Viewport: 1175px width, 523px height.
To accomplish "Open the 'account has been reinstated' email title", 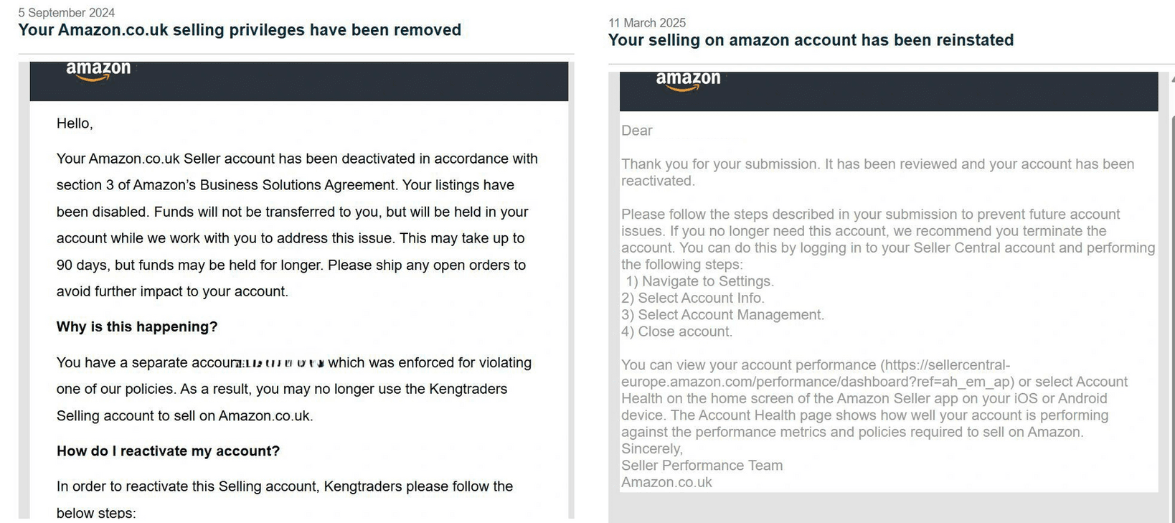I will [811, 40].
